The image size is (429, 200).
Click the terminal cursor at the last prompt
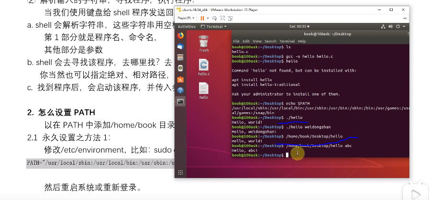click(287, 155)
